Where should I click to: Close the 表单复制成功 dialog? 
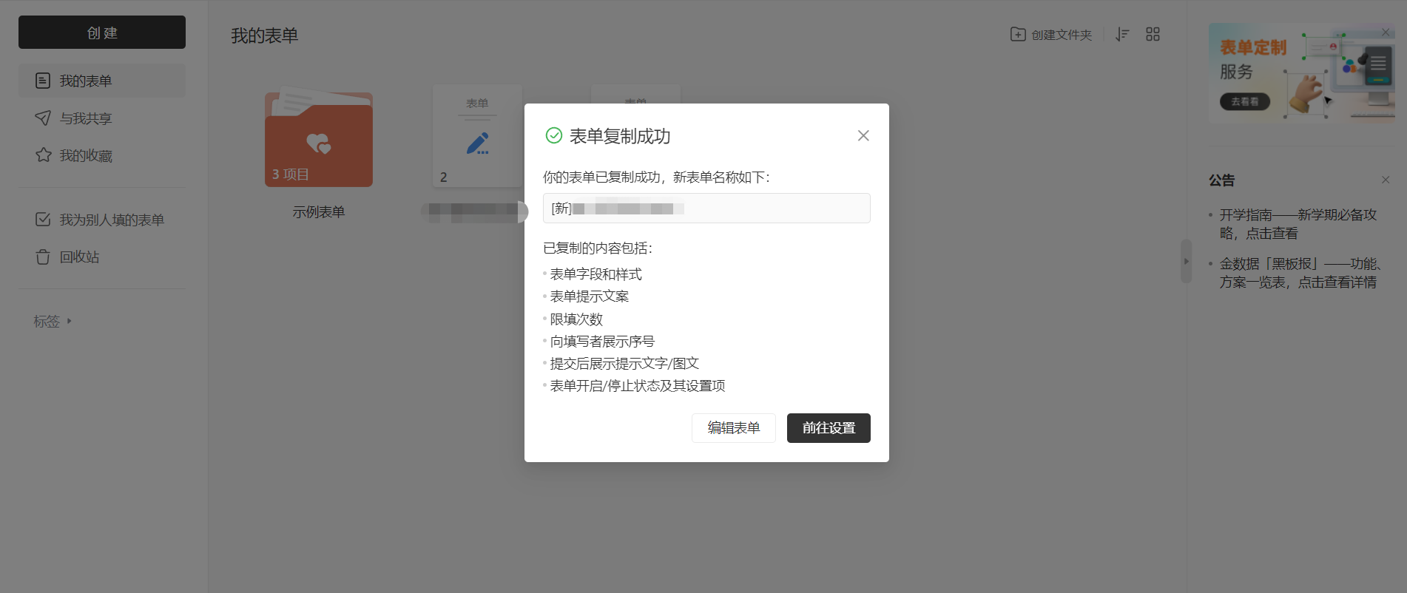click(x=863, y=135)
